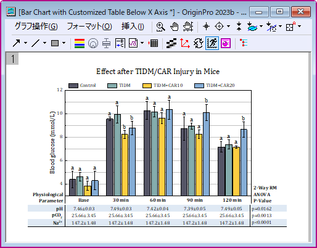Click the TIDM+CAR20 blue legend swatch

coord(199,86)
